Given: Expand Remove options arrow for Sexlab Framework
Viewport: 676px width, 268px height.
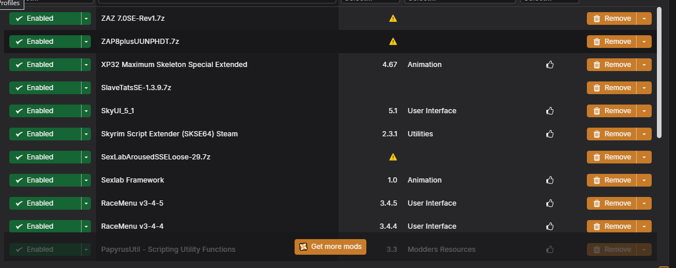Looking at the screenshot, I should [644, 180].
